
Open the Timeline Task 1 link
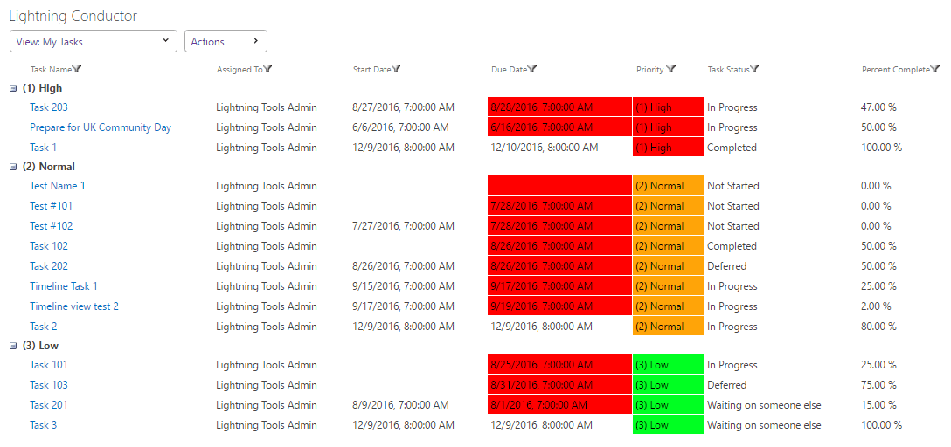click(x=64, y=285)
